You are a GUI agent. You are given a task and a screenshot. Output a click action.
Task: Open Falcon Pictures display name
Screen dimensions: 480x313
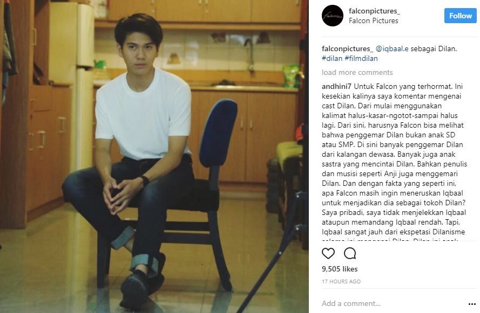click(x=374, y=21)
